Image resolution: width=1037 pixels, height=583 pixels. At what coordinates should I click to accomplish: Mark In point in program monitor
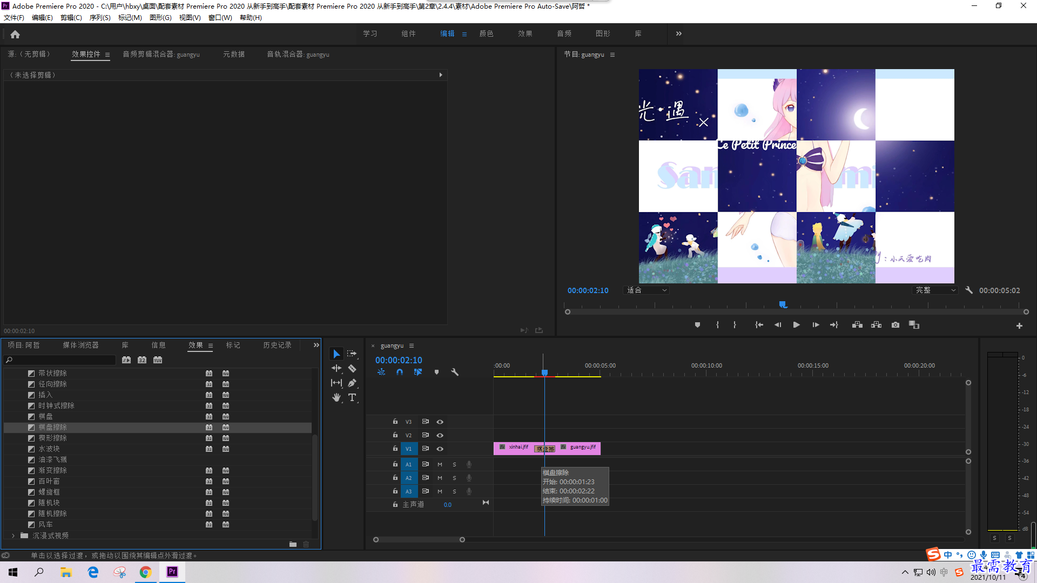point(717,325)
